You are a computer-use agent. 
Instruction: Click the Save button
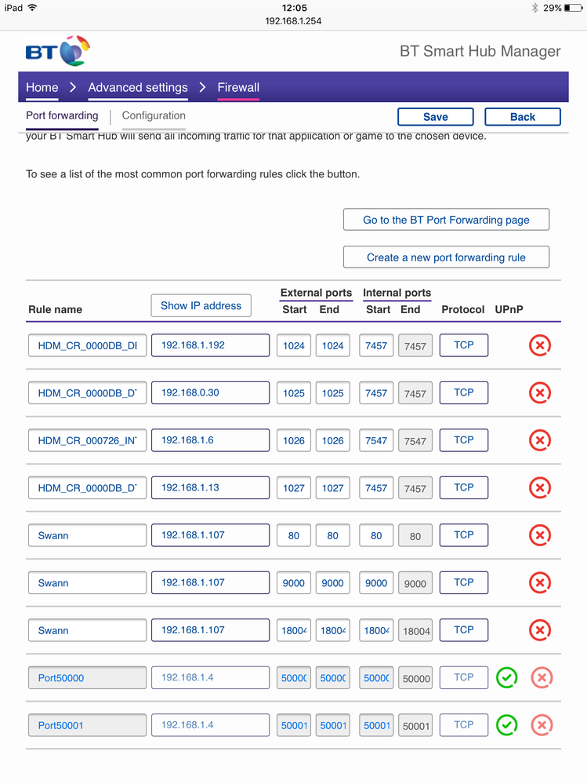[x=435, y=117]
